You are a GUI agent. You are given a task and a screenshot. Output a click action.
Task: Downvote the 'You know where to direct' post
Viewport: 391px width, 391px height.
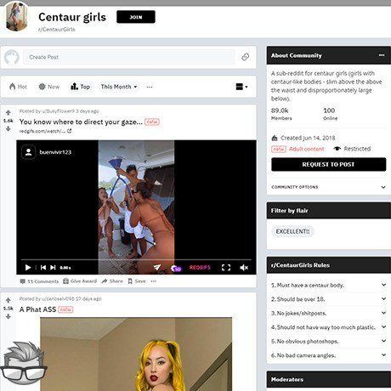(8, 129)
